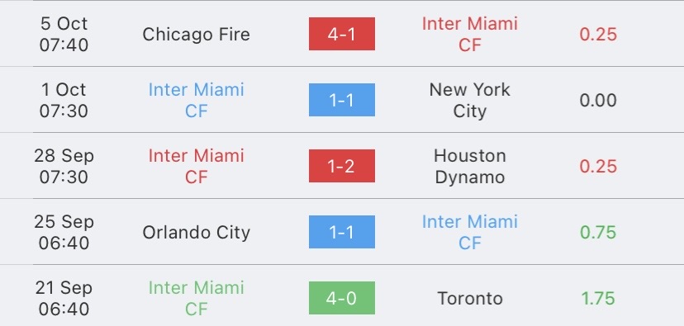Open the green Inter Miami CF versus Toronto
The height and width of the screenshot is (326, 684).
pyautogui.click(x=197, y=298)
